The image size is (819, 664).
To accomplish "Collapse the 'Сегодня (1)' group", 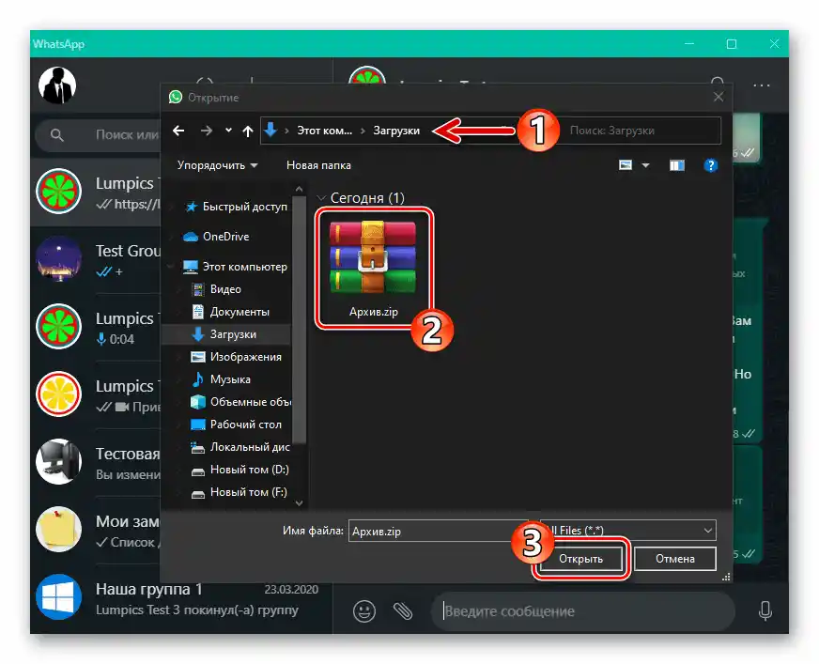I will (x=321, y=198).
